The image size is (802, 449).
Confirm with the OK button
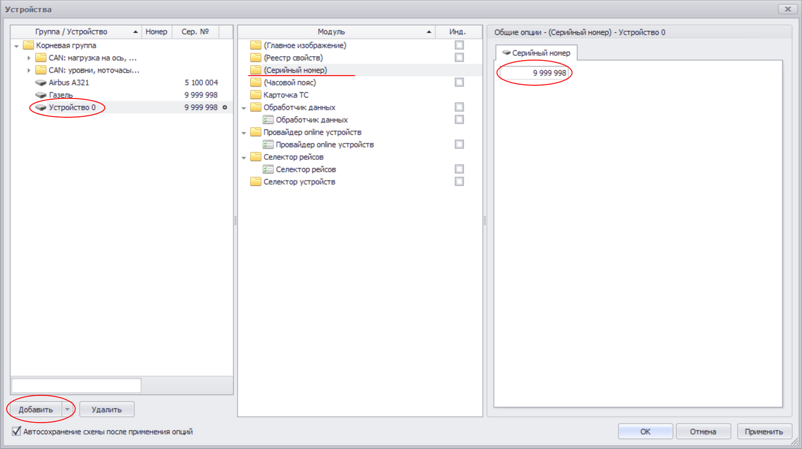[646, 432]
